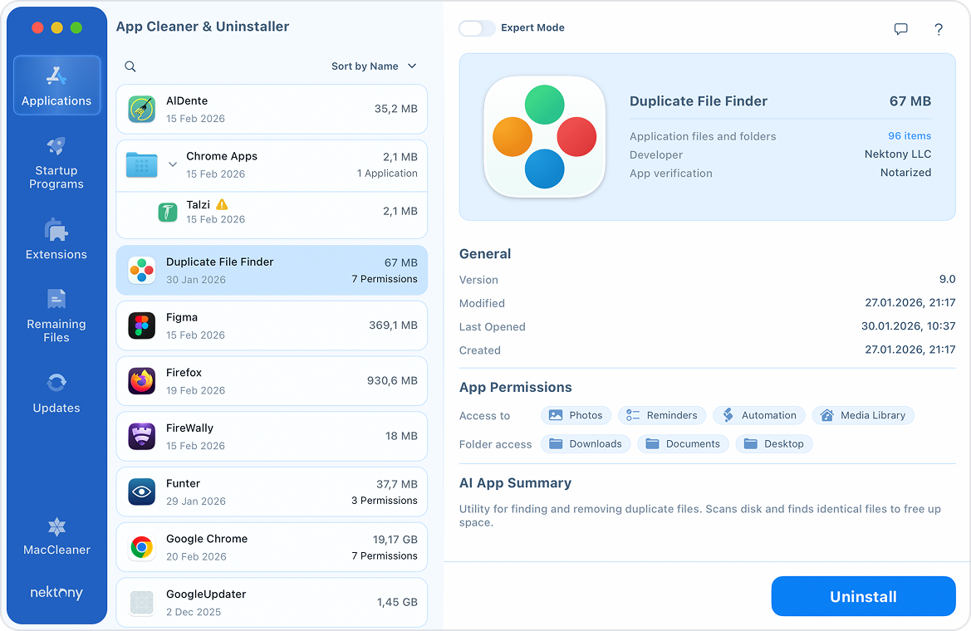971x631 pixels.
Task: Open feedback using the chat bubble icon
Action: pyautogui.click(x=900, y=28)
